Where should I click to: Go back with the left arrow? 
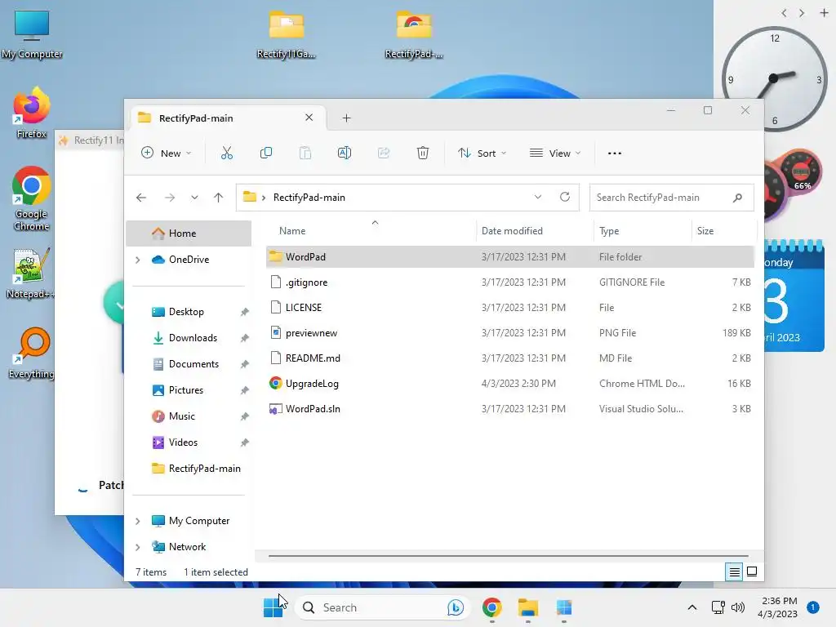coord(141,198)
